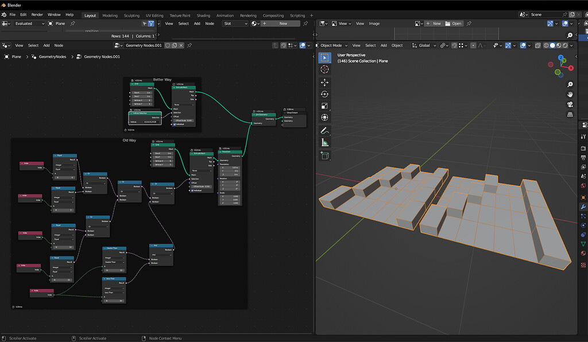Toggle the X-Ray shading button
This screenshot has height=342, width=588.
click(539, 45)
